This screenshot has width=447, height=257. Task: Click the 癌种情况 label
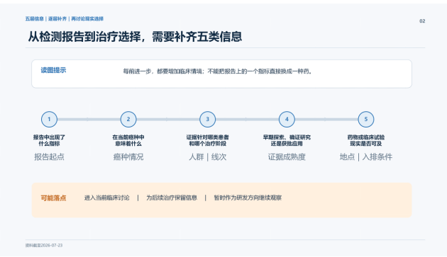pyautogui.click(x=128, y=156)
